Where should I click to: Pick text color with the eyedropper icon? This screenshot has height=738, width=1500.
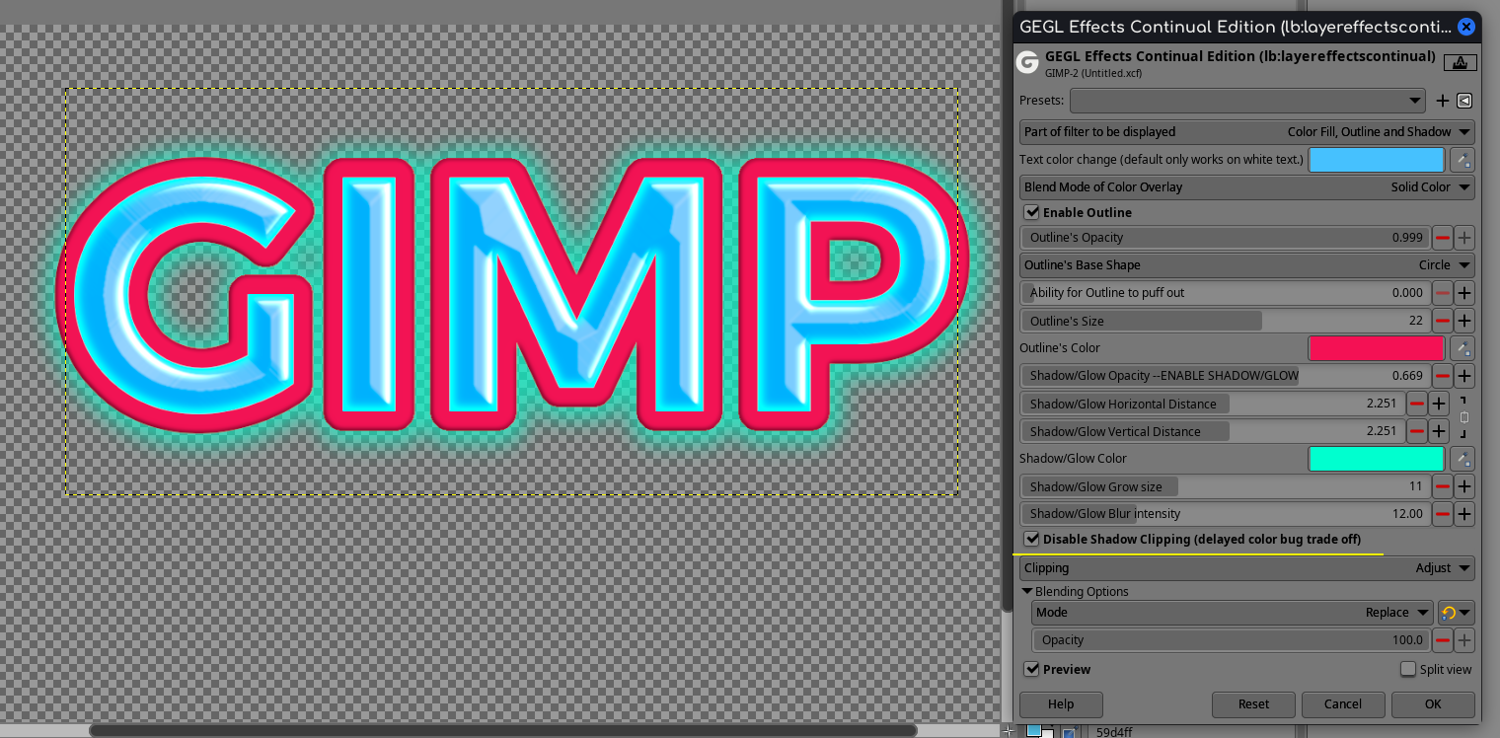tap(1462, 160)
